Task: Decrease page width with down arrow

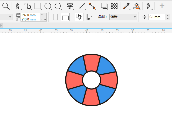Action: click(x=42, y=15)
